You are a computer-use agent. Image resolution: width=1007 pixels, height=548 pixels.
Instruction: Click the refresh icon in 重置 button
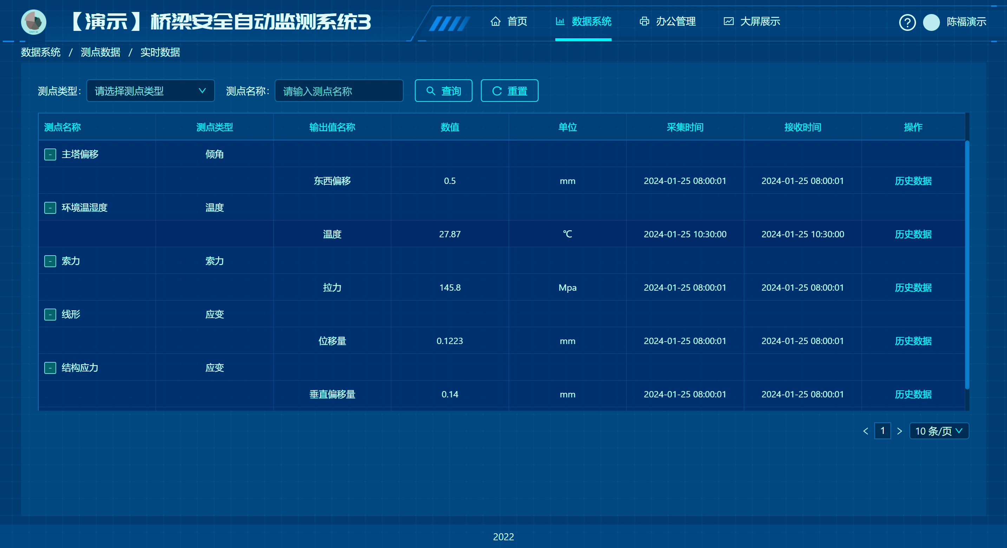496,91
